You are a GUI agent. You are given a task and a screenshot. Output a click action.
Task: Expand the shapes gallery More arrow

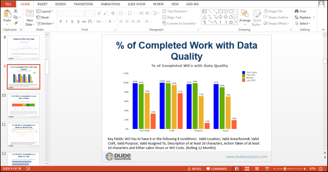236,22
